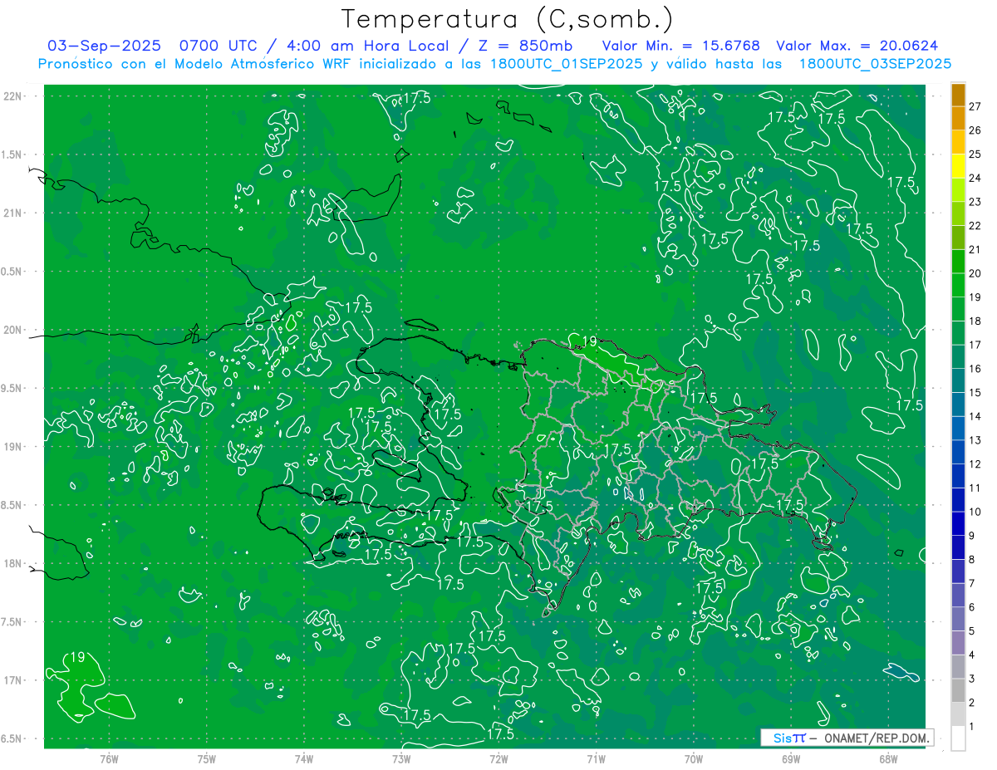Image resolution: width=997 pixels, height=770 pixels.
Task: Click the '20N' latitude label
Action: (12, 330)
